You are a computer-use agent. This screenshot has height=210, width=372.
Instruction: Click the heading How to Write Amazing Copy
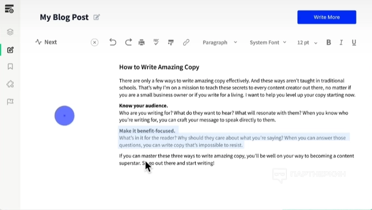tap(159, 67)
